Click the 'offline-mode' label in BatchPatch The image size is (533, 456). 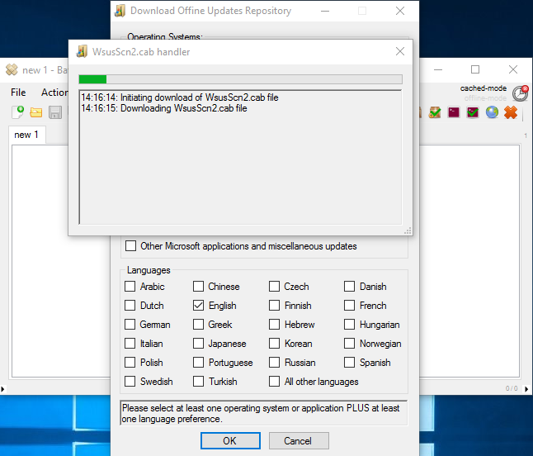coord(485,98)
